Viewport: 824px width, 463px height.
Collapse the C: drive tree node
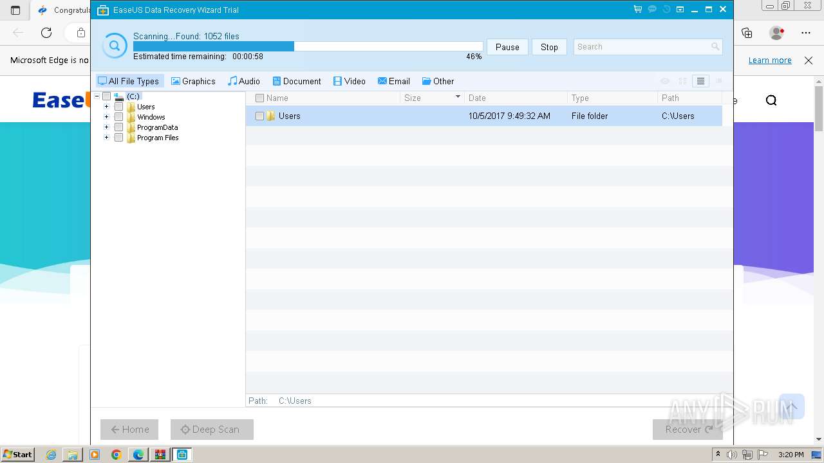coord(97,96)
